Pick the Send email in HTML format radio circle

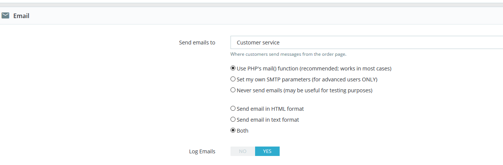coord(233,109)
